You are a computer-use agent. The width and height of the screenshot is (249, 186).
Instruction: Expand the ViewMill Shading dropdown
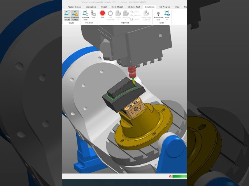click(x=126, y=15)
